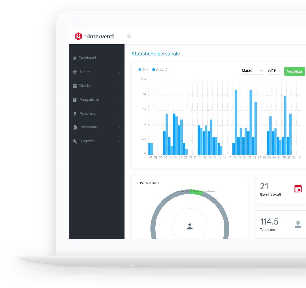Click the Statistiche personale heading
This screenshot has height=288, width=306.
coord(156,54)
